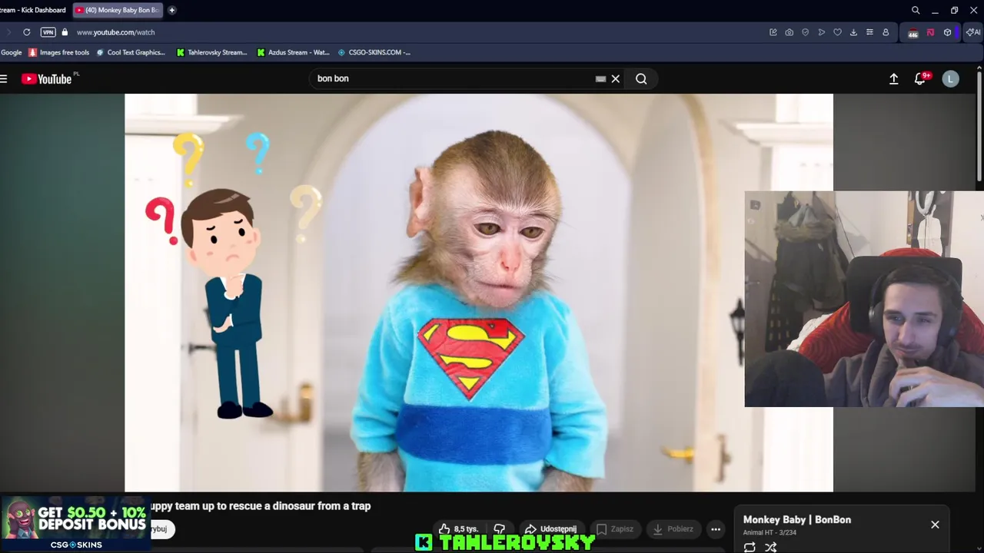Open the Google bookmark
The height and width of the screenshot is (553, 984).
(11, 52)
